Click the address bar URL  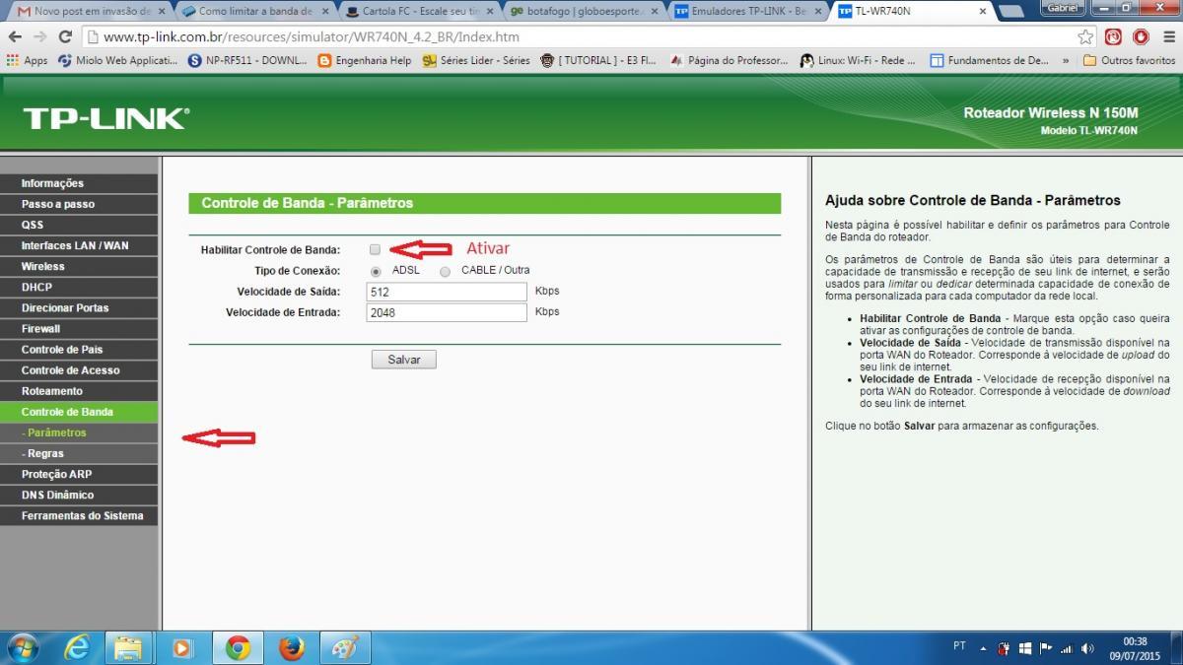[x=311, y=37]
